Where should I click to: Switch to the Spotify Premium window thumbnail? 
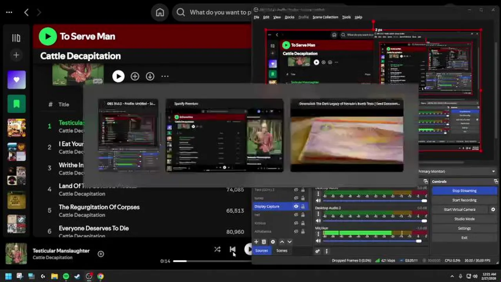coord(224,136)
